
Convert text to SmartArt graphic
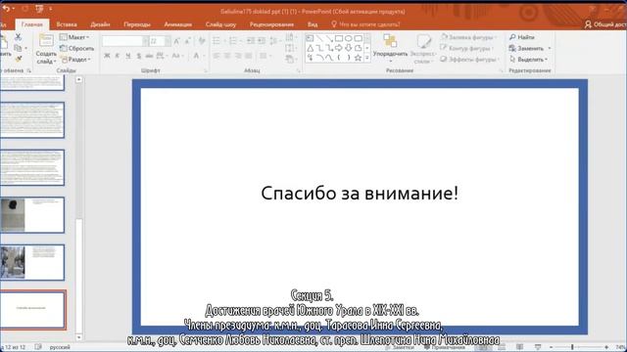291,59
